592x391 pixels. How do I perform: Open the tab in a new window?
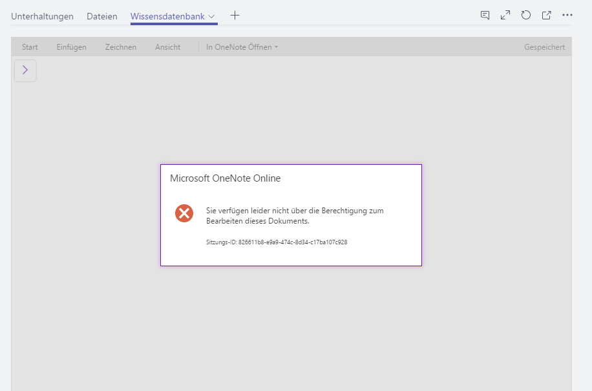[546, 15]
